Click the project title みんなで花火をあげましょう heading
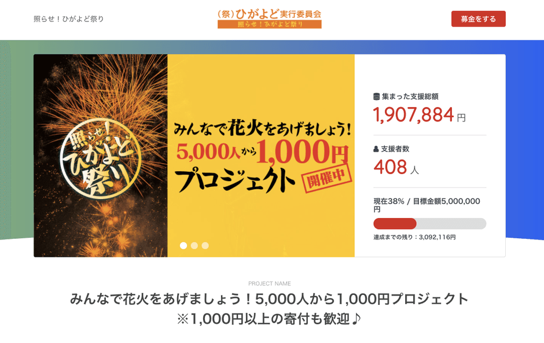Viewport: 544px width, 343px height. (x=269, y=300)
